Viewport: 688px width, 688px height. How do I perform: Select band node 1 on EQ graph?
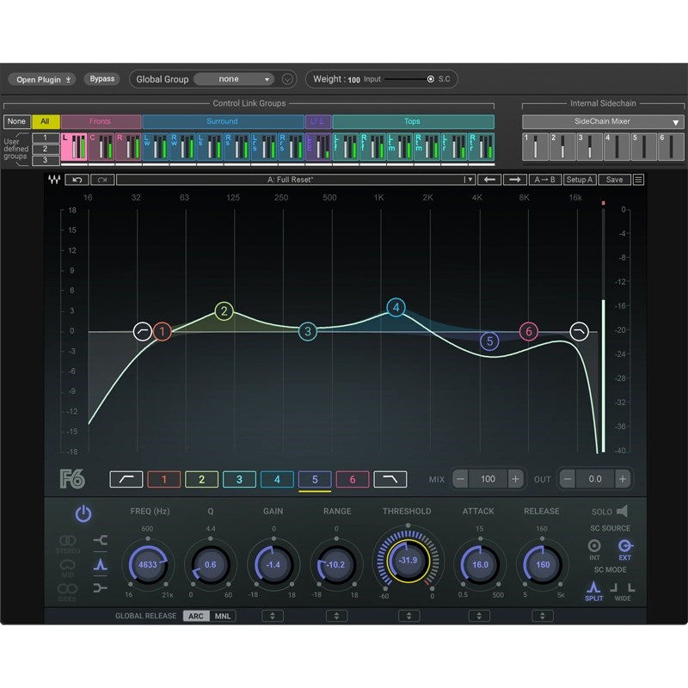(162, 331)
